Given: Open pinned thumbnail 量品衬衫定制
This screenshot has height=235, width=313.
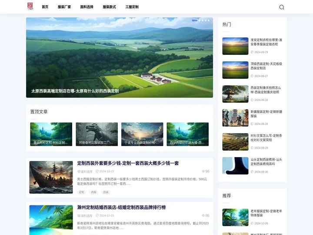Looking at the screenshot, I should click(51, 134).
